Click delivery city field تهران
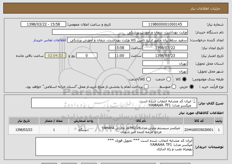 [x=165, y=71]
